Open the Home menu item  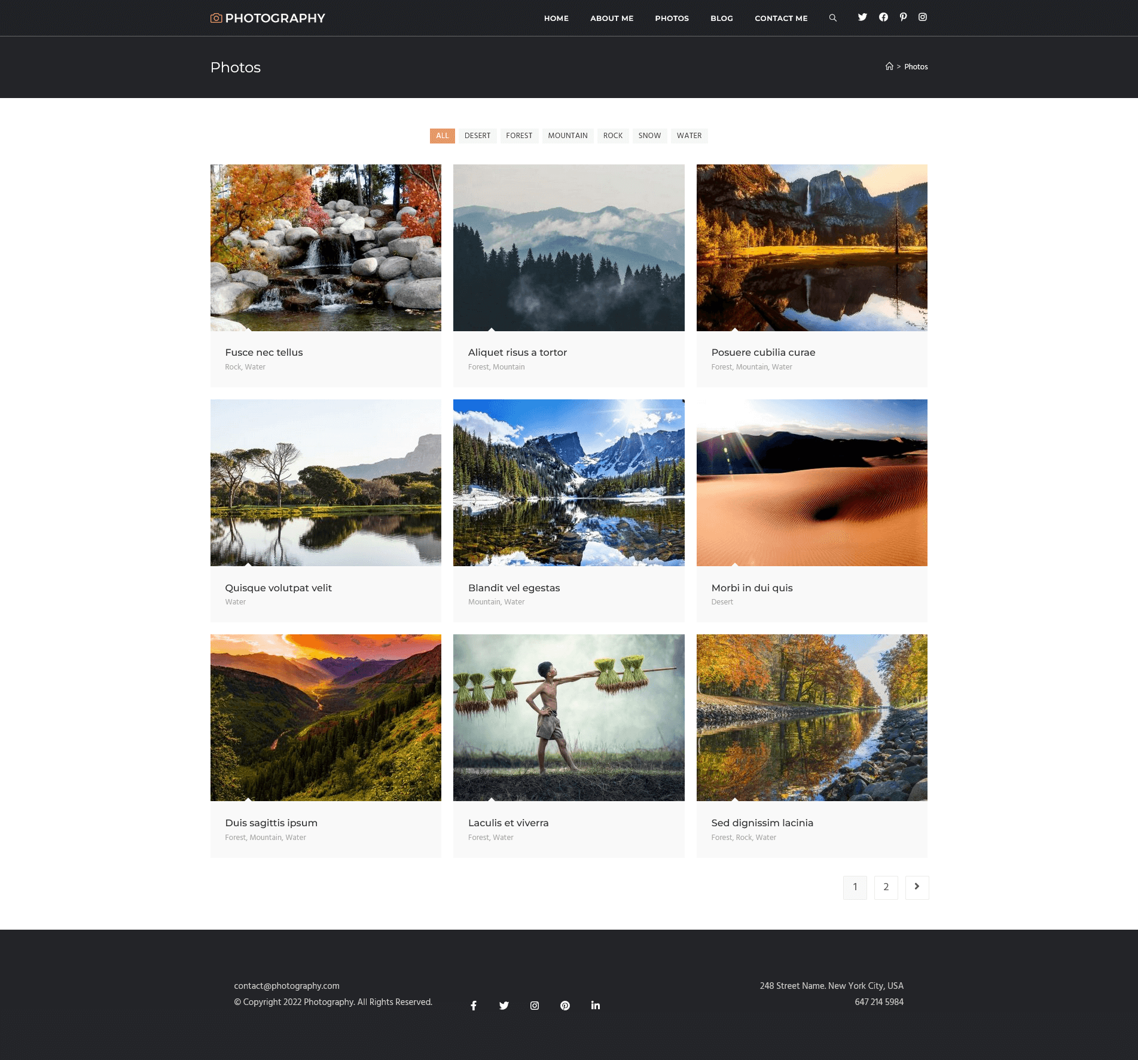pos(556,19)
